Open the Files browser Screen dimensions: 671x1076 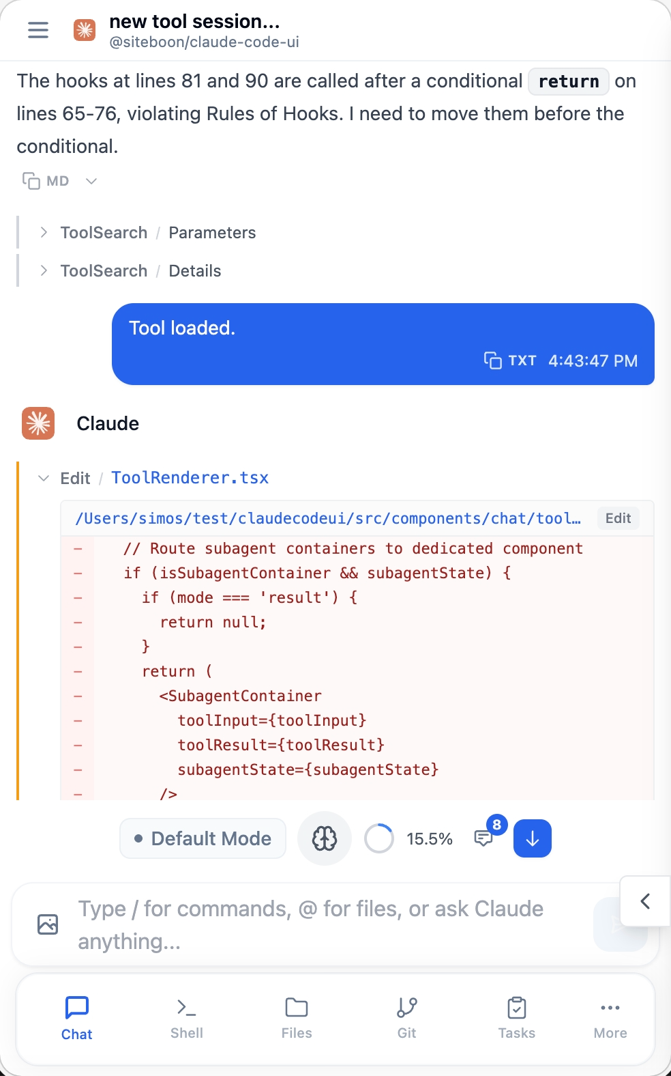click(296, 1019)
